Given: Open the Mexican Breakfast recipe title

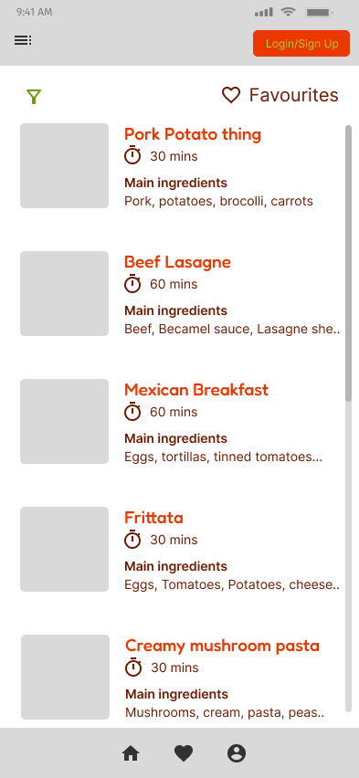Looking at the screenshot, I should (196, 390).
